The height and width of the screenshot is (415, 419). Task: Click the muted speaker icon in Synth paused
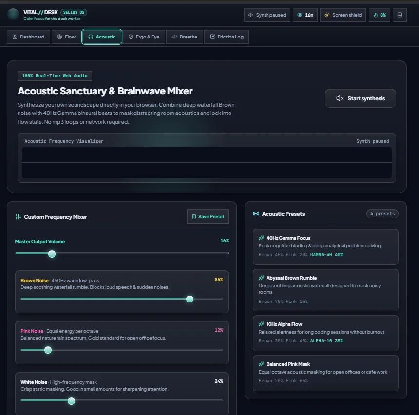point(250,15)
